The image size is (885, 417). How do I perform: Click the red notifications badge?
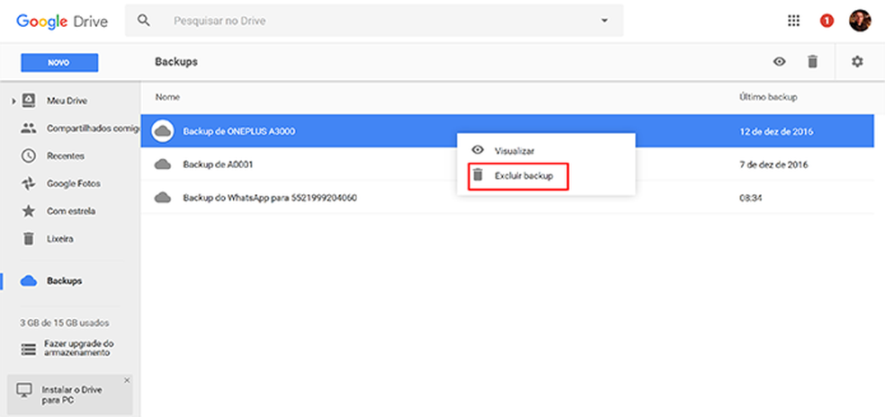click(827, 21)
